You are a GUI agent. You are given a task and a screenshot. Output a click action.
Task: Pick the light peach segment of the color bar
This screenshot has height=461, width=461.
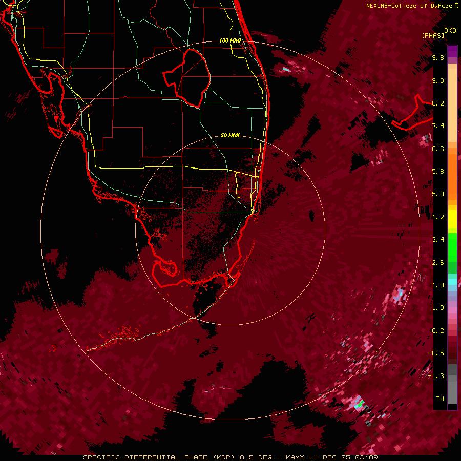point(452,105)
